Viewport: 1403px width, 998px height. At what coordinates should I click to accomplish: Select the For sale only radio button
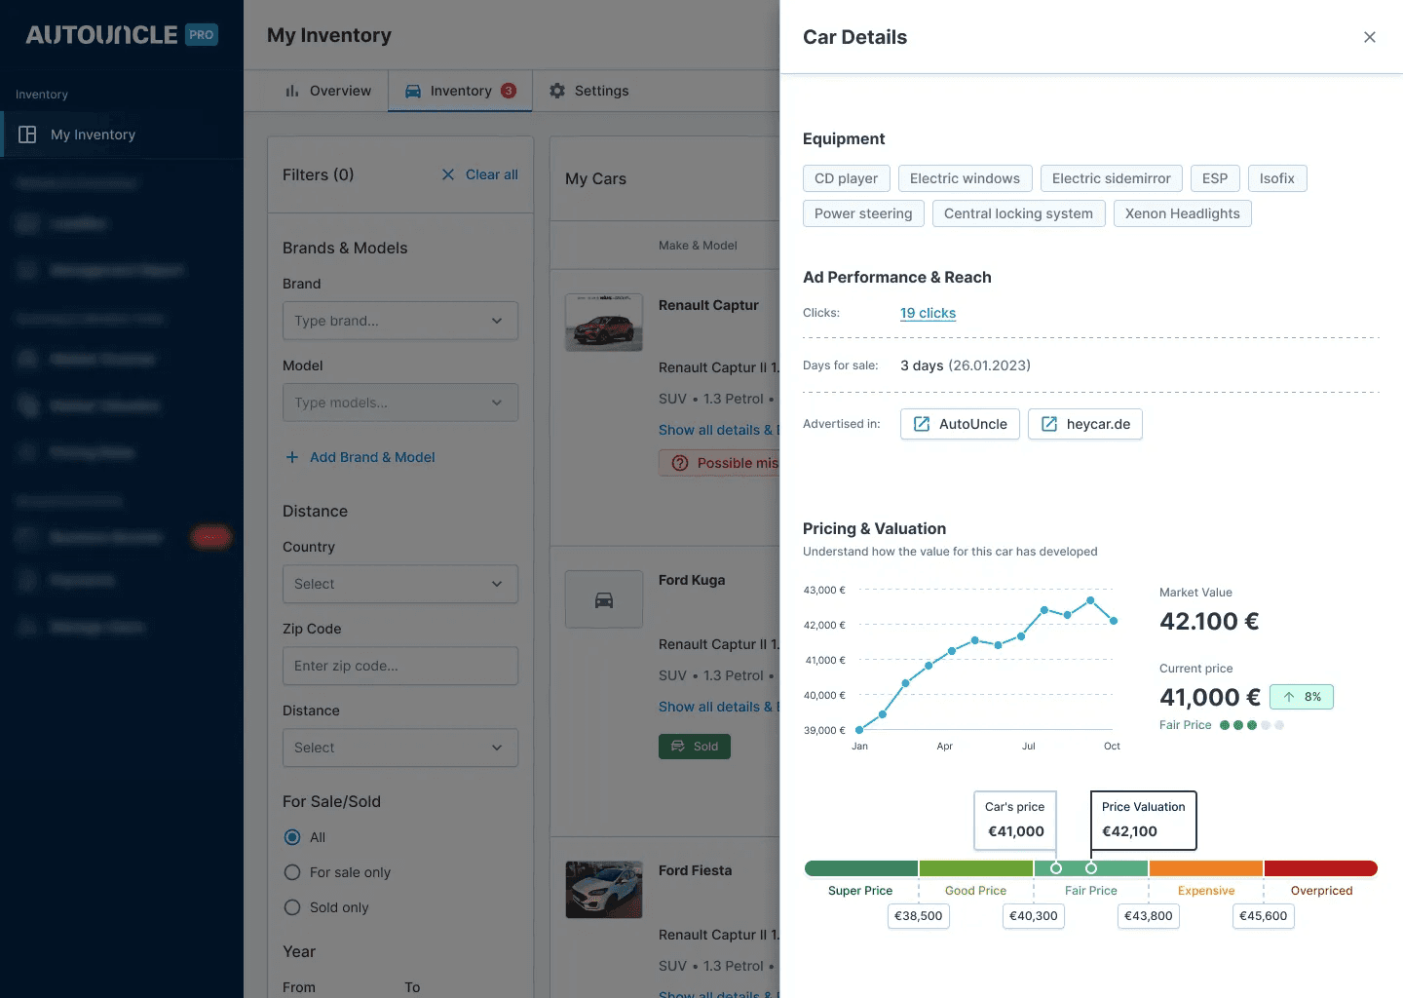(292, 872)
